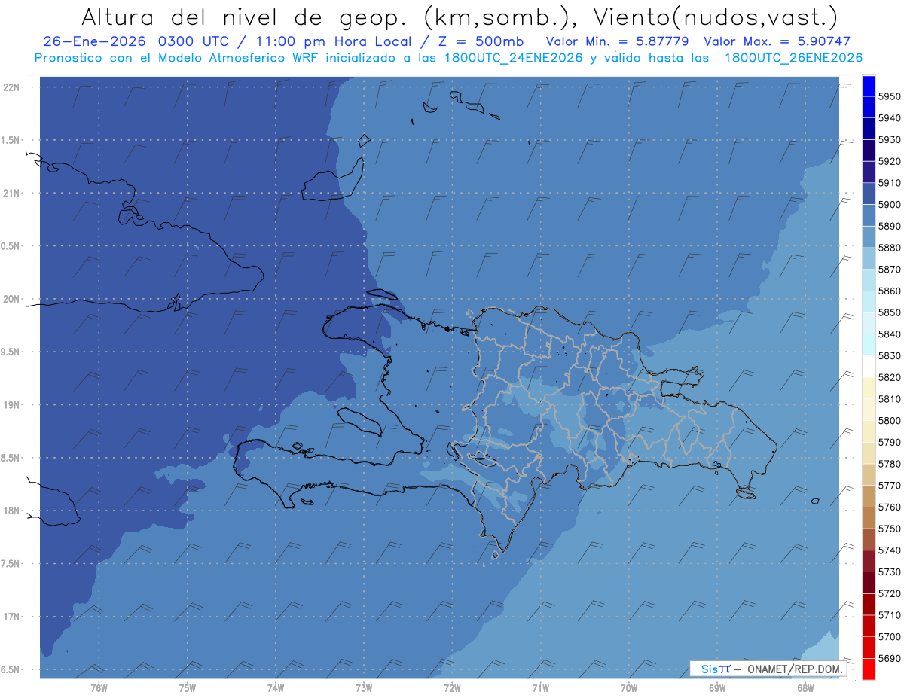Screen dimensions: 904x698
Task: Click the '19N' latitude axis label
Action: [x=12, y=405]
